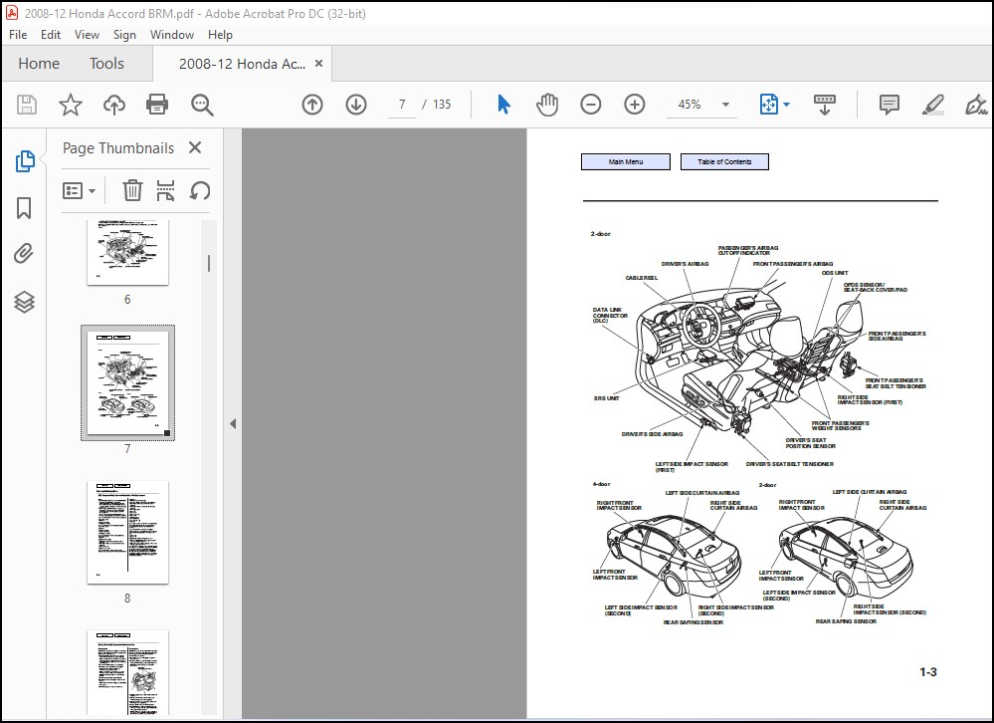The width and height of the screenshot is (994, 723).
Task: Switch to the Home tab
Action: click(39, 64)
